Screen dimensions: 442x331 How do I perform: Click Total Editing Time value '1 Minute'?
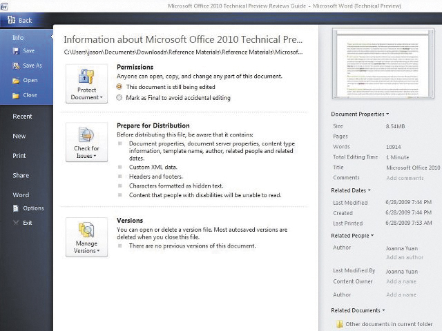398,157
